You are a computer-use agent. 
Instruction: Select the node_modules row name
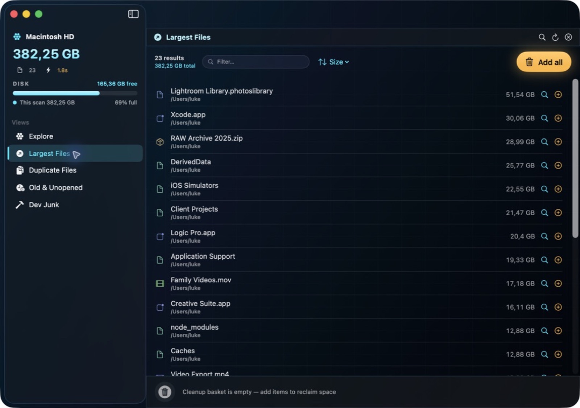point(195,327)
